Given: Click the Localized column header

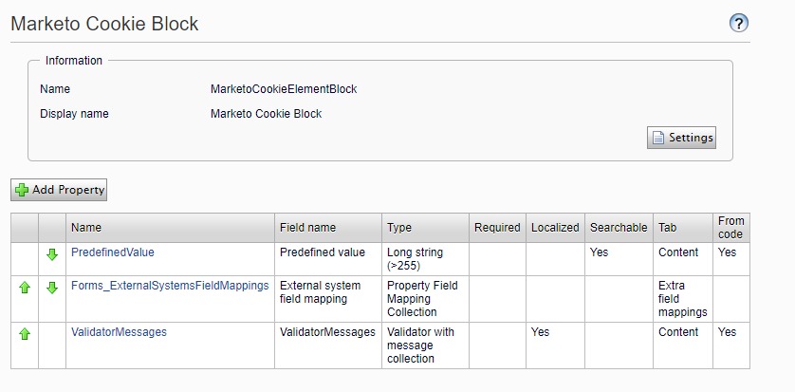Looking at the screenshot, I should point(555,228).
